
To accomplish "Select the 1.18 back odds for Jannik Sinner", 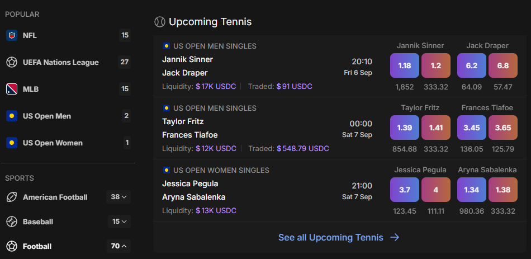I will [405, 66].
